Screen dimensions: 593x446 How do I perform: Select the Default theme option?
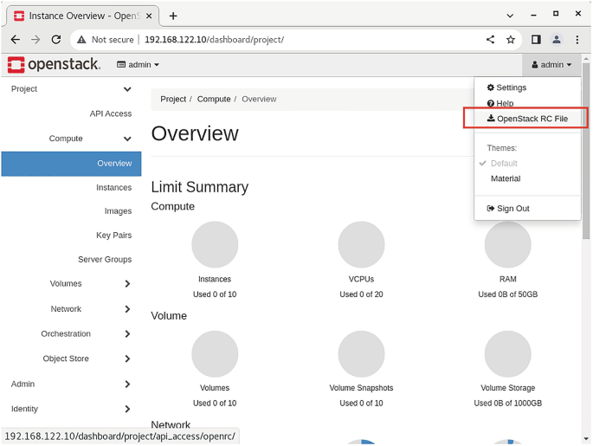[x=504, y=164]
